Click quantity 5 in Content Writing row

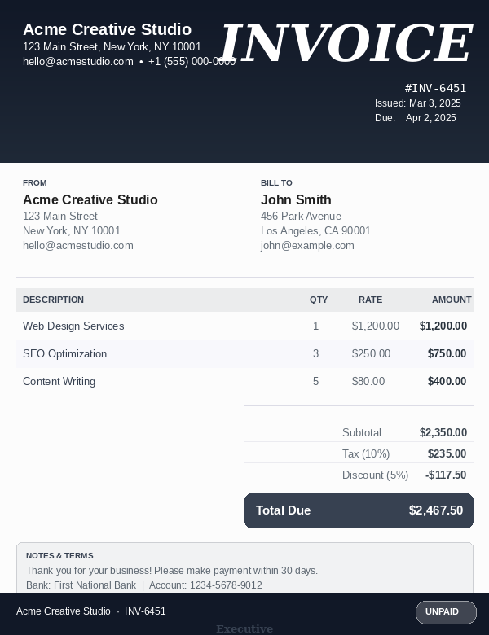click(x=316, y=382)
